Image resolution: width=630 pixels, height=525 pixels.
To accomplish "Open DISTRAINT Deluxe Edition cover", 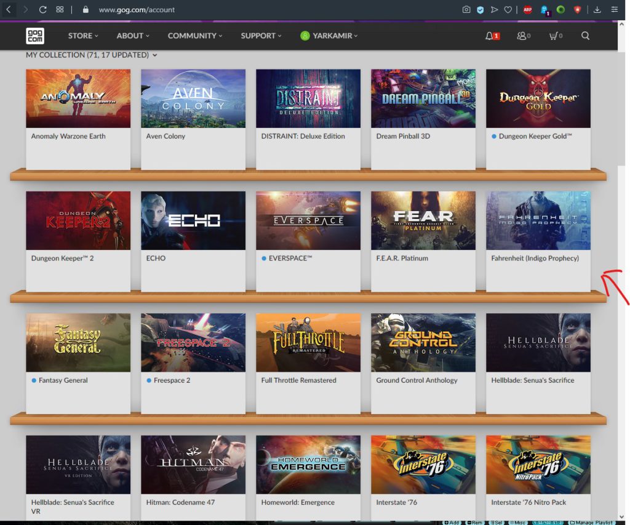I will click(308, 98).
